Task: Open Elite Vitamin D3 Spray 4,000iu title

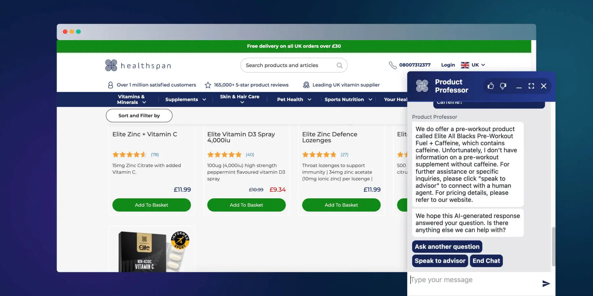Action: (x=241, y=137)
